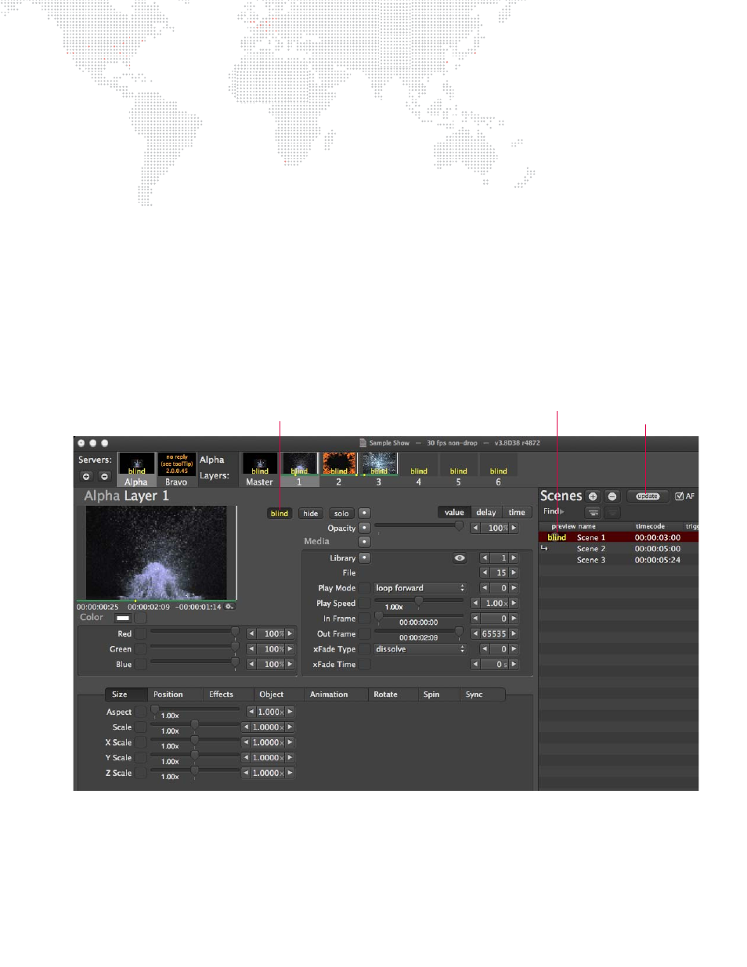This screenshot has width=747, height=967.
Task: Click the scenes update button
Action: click(648, 496)
